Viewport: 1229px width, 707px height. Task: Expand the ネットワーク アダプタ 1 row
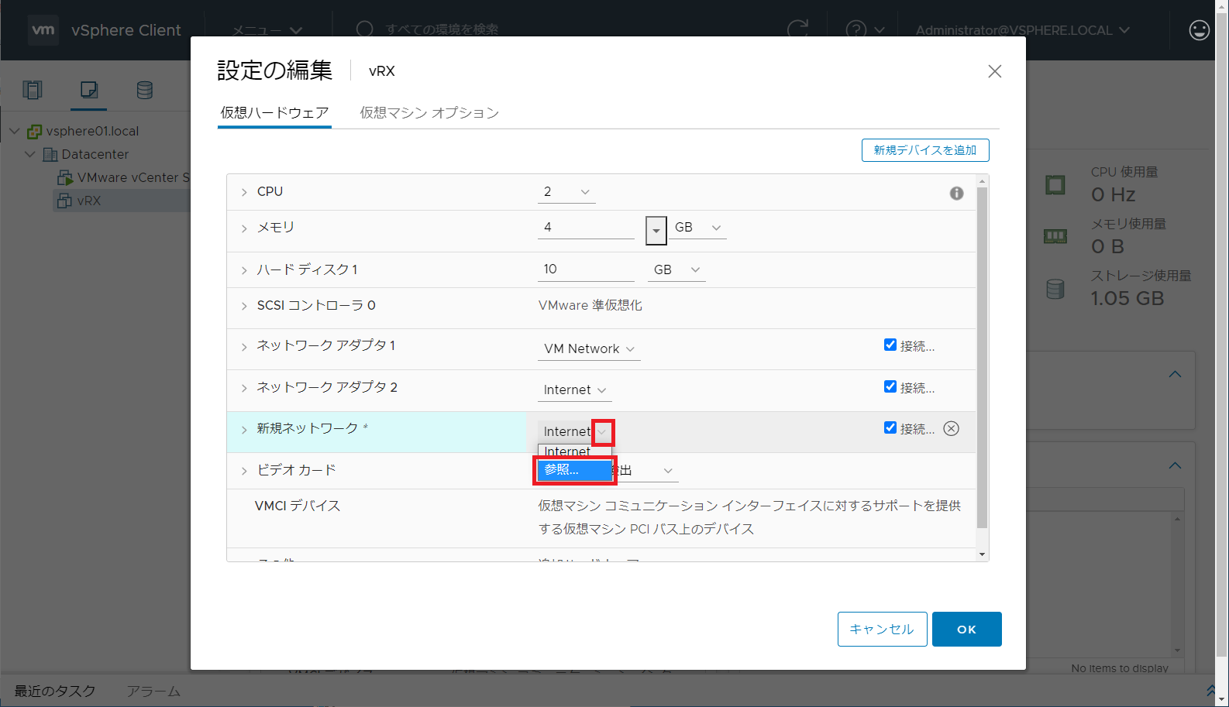coord(244,347)
